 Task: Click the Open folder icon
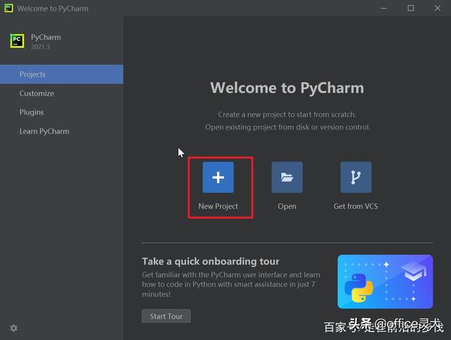coord(287,177)
